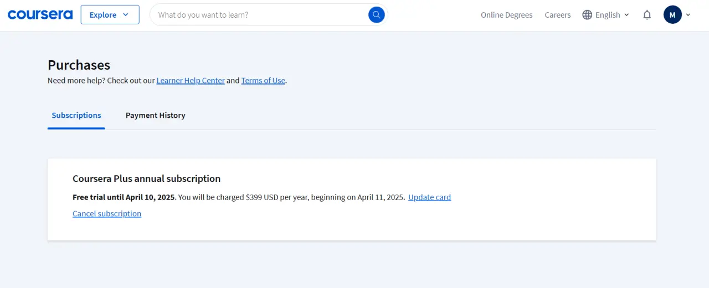709x288 pixels.
Task: Click the blue search magnifier button
Action: (377, 15)
